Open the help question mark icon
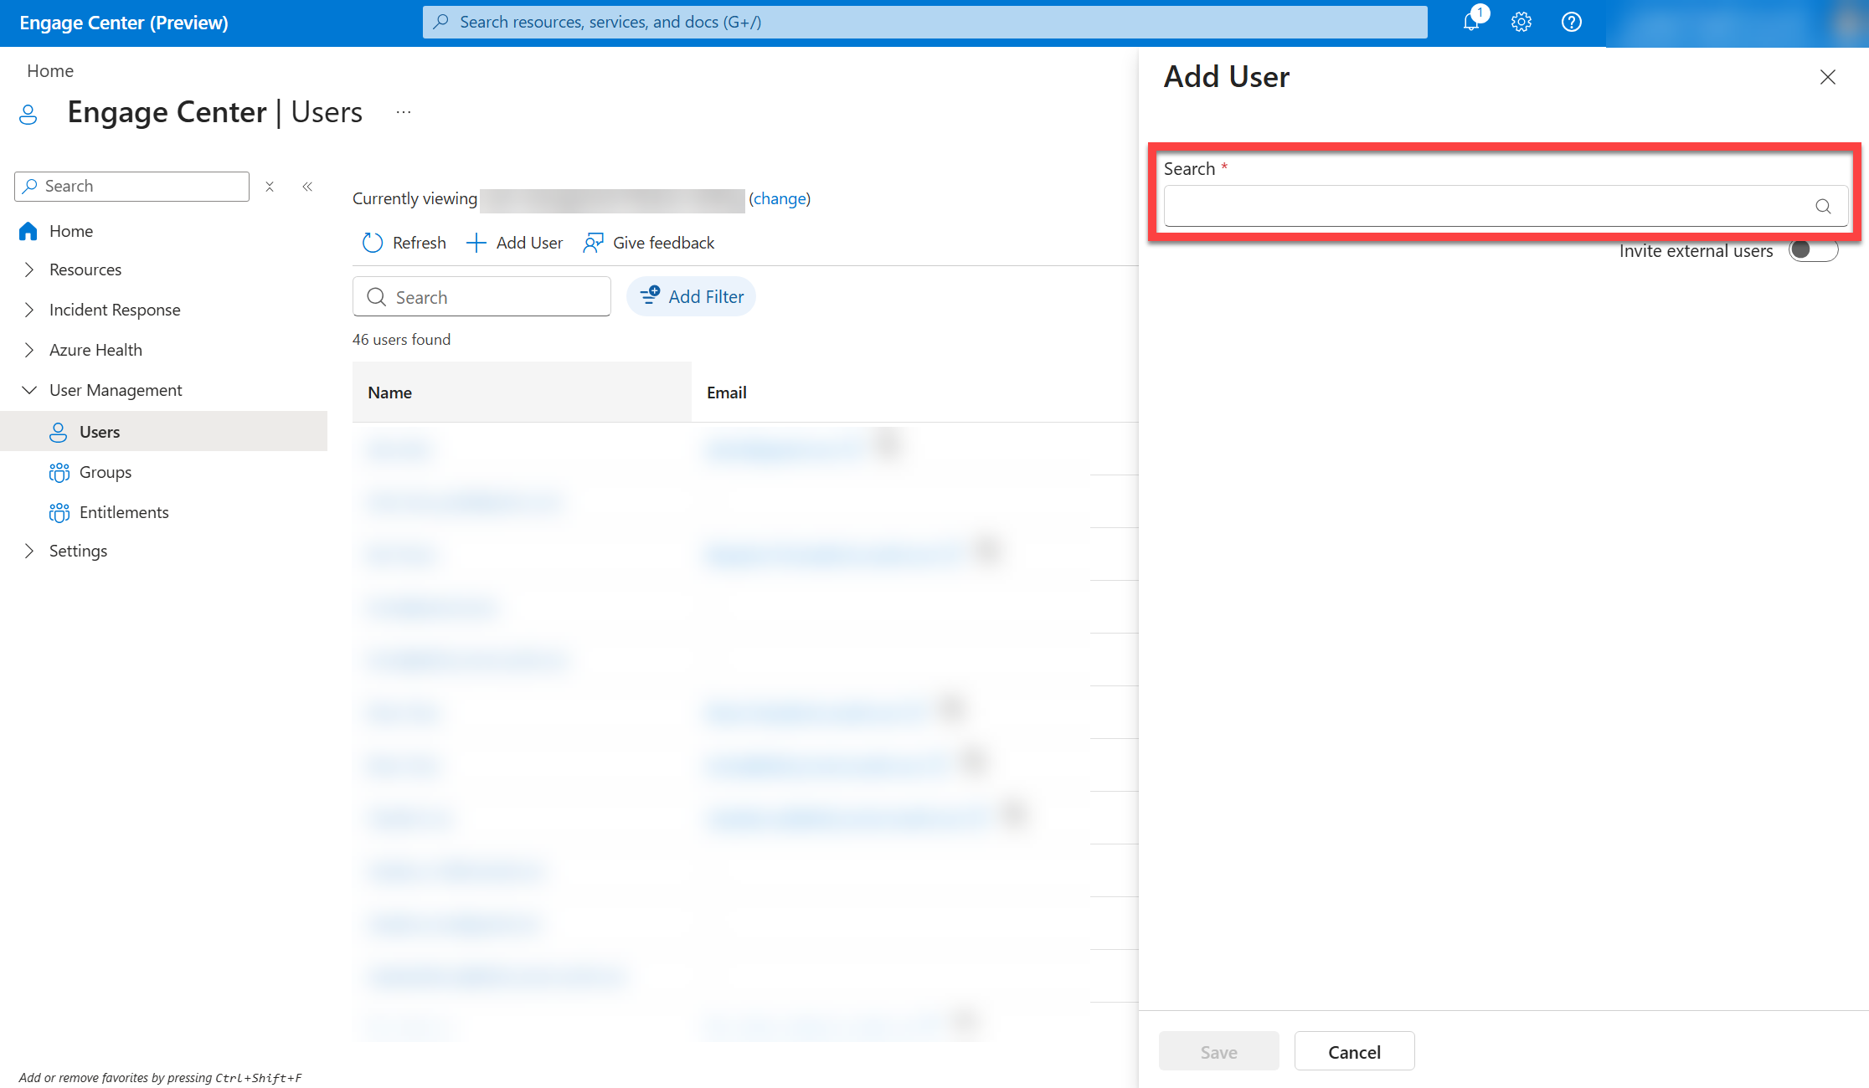The image size is (1869, 1088). coord(1572,22)
